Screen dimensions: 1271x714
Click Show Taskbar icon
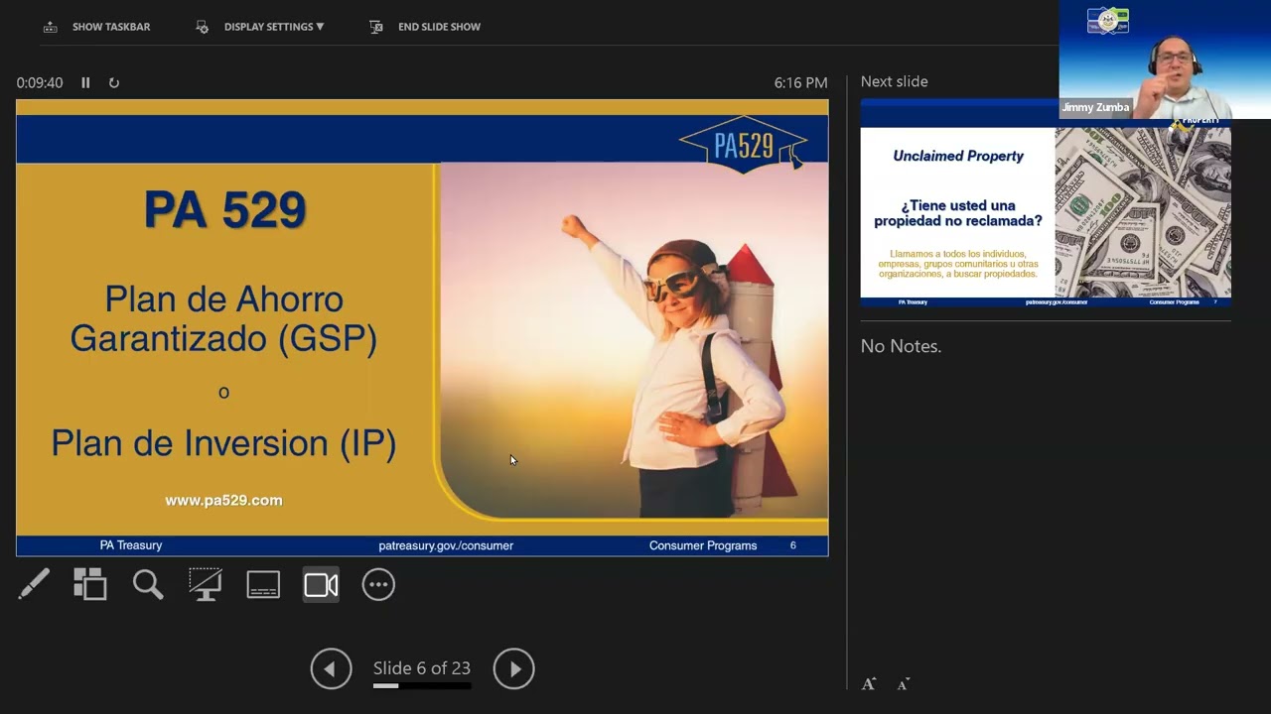tap(51, 27)
